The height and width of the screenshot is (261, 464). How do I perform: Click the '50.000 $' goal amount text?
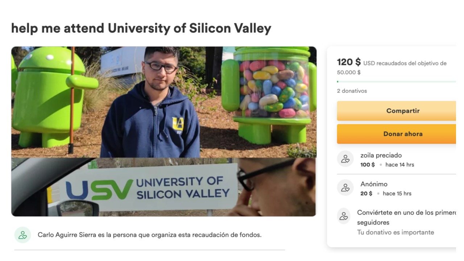coord(349,72)
